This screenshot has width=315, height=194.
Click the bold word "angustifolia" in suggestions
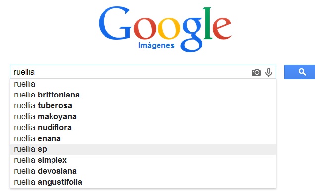(x=60, y=182)
